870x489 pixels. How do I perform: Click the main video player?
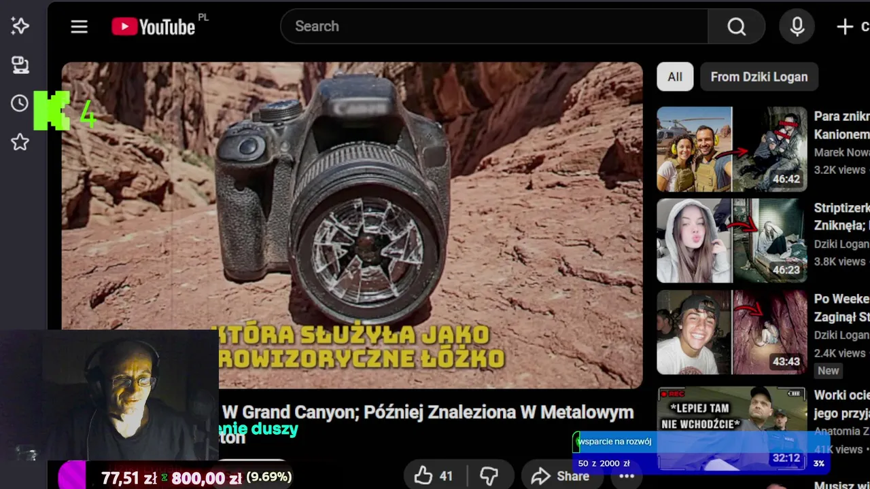(x=352, y=225)
